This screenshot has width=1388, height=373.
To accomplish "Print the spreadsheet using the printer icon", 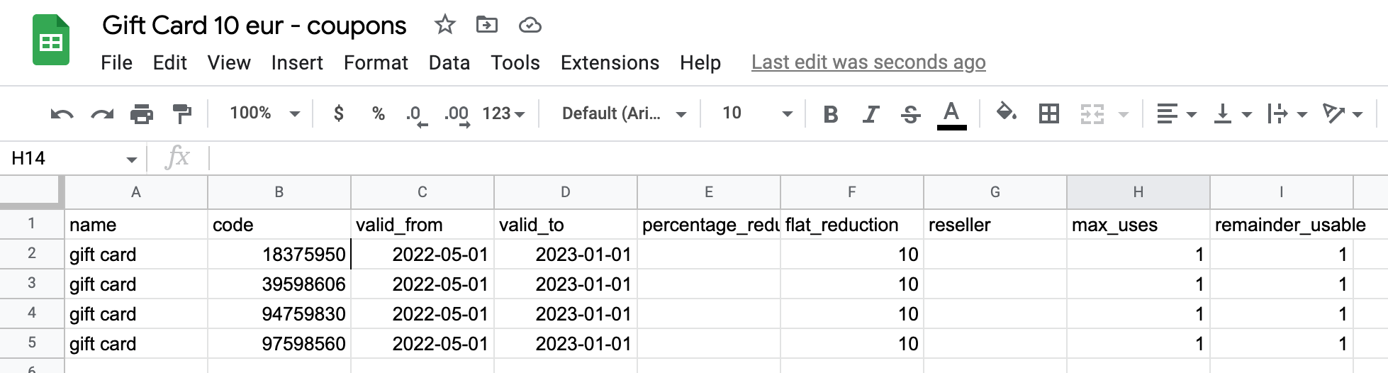I will coord(142,113).
